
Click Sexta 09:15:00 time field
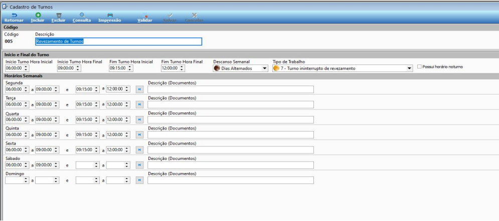tap(88, 150)
